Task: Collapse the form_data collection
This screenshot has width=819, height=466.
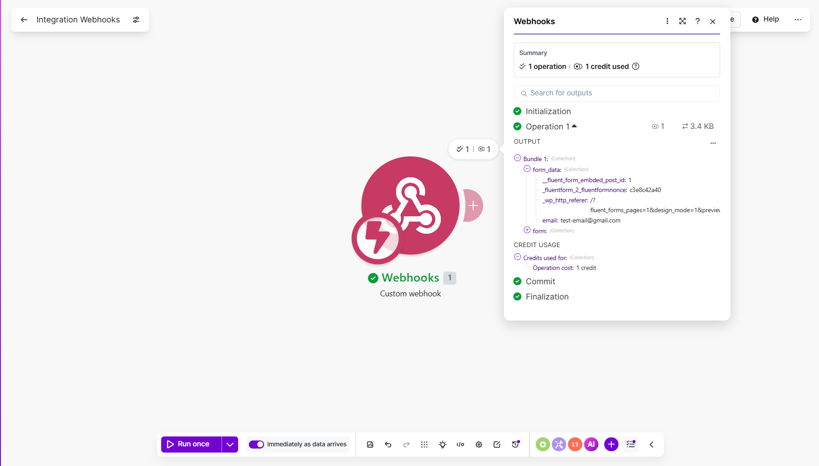Action: coord(527,169)
